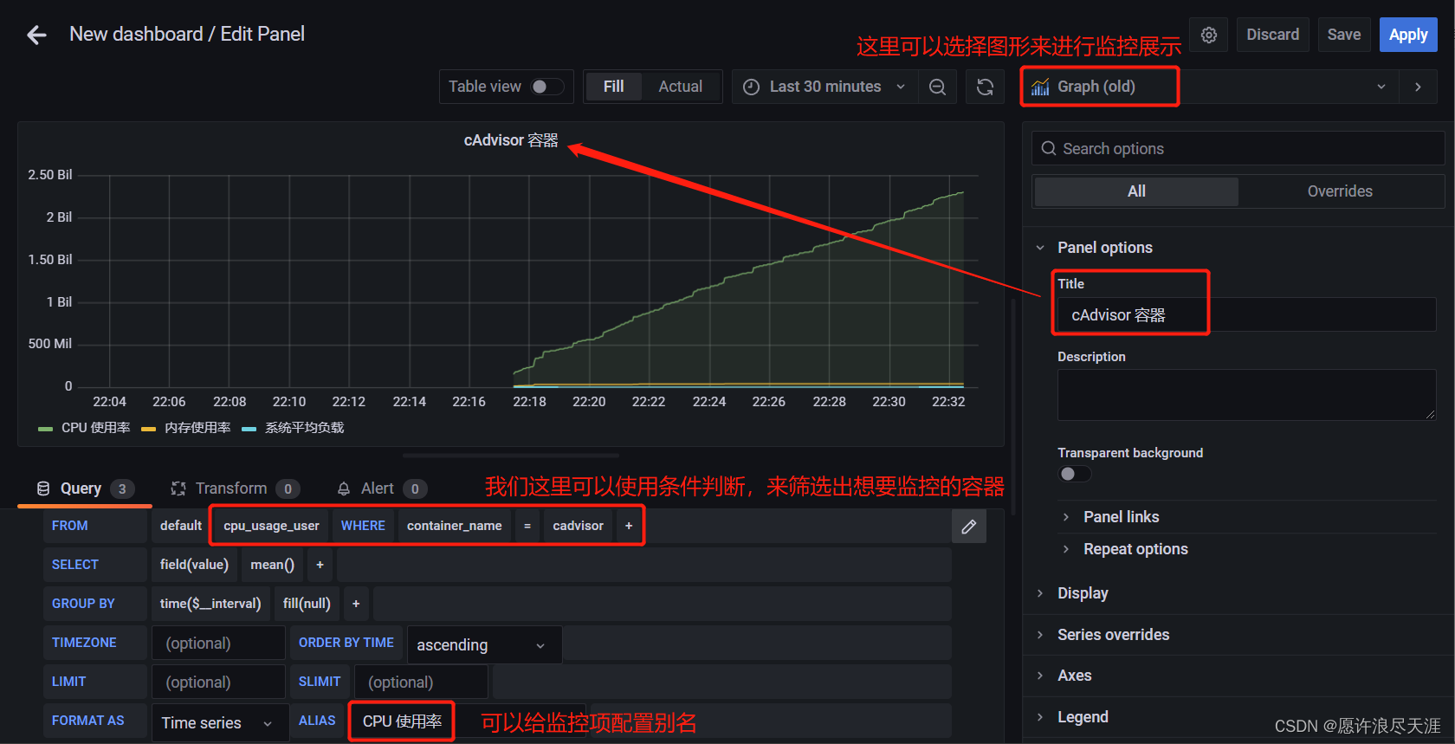Zoom out time range magnifier icon

937,87
